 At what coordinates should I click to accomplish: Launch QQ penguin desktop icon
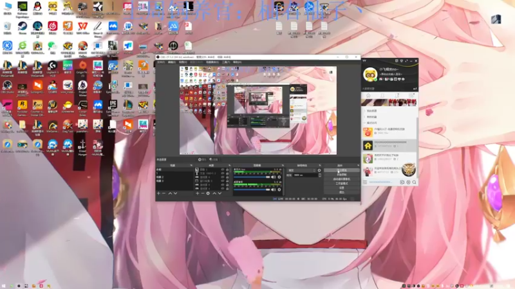coord(37,8)
